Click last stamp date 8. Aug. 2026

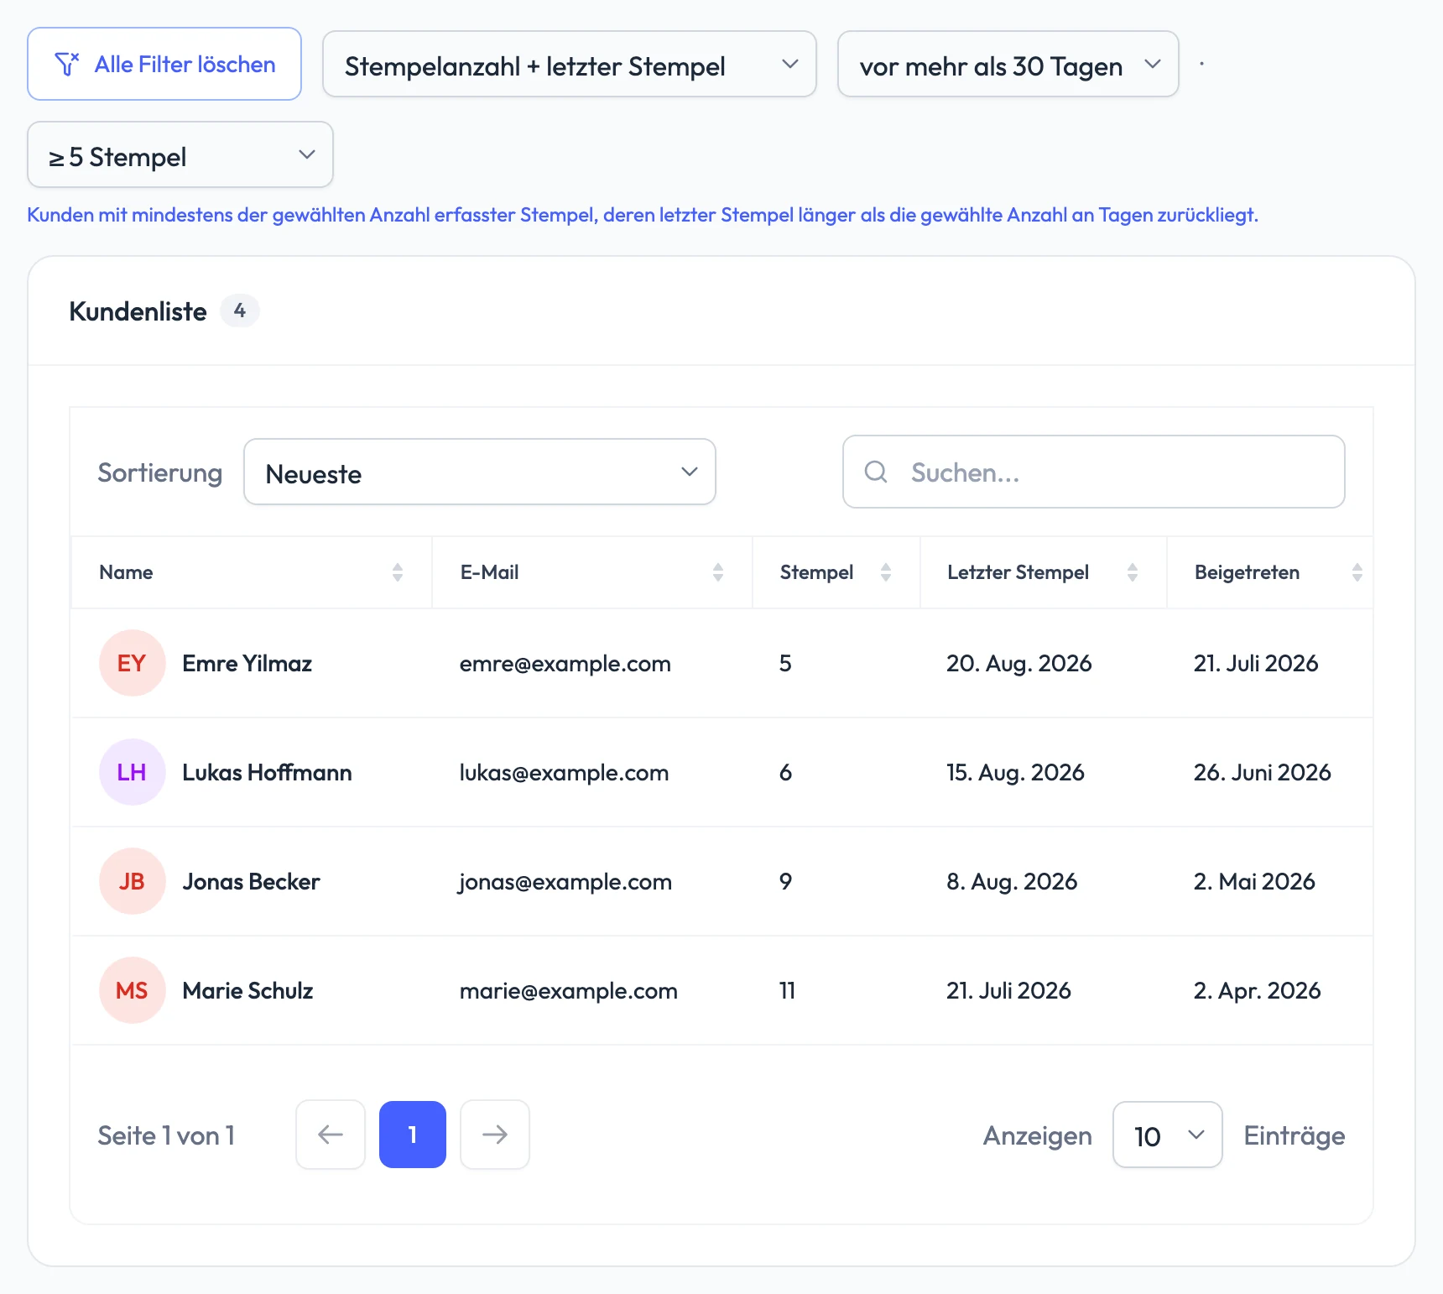(x=1012, y=882)
